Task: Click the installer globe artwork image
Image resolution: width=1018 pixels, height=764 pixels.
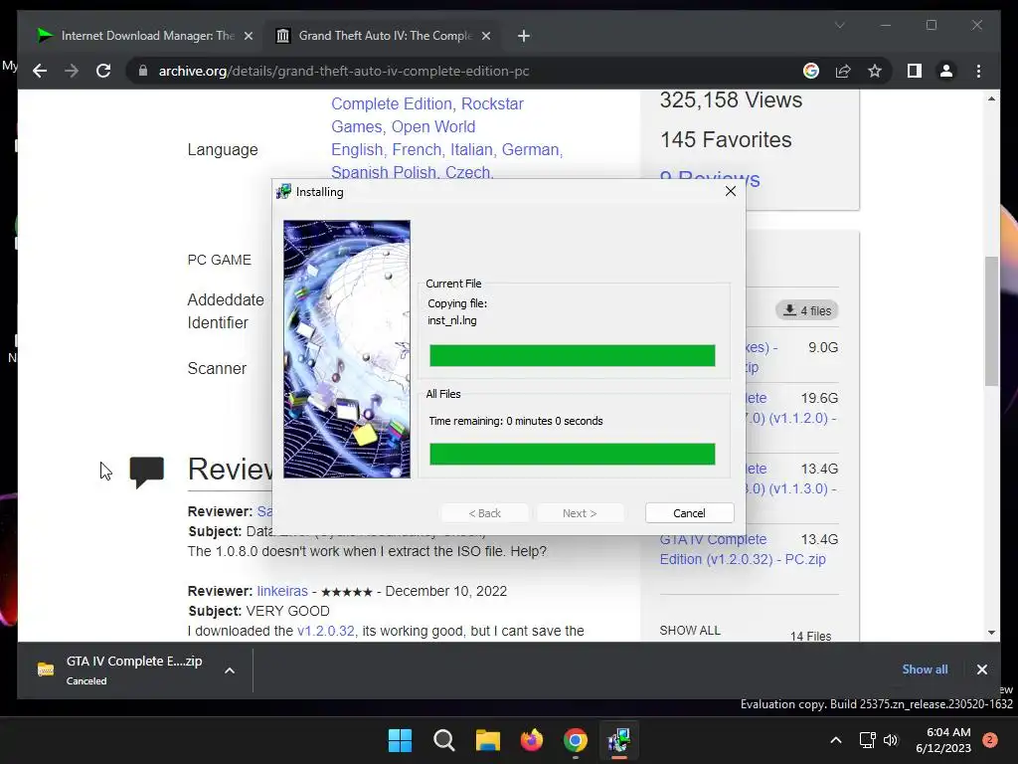Action: pos(347,349)
